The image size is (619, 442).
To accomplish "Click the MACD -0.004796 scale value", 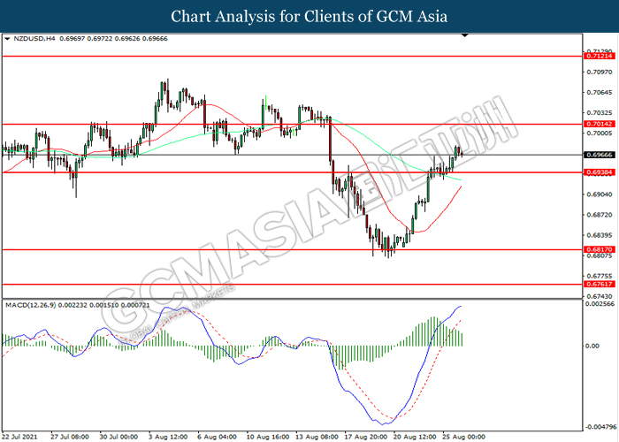I will point(600,427).
